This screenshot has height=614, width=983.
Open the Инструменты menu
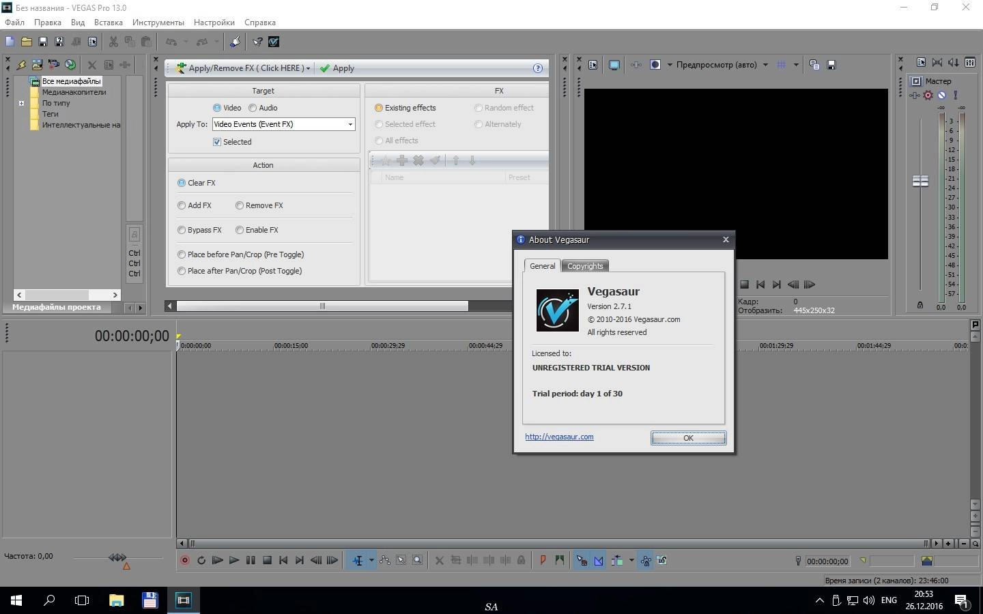(158, 23)
